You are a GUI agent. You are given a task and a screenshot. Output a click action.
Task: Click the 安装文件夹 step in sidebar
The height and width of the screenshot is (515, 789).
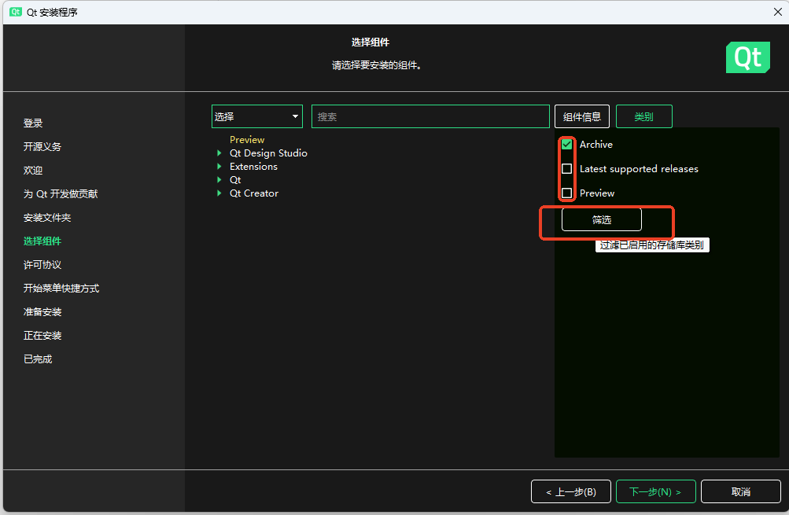[x=47, y=217]
